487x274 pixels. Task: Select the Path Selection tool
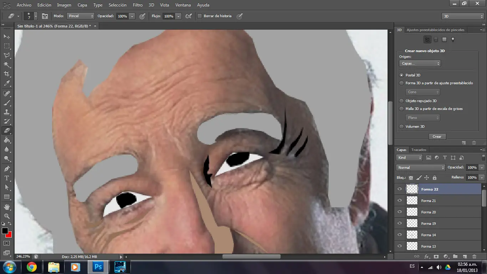coord(7,187)
